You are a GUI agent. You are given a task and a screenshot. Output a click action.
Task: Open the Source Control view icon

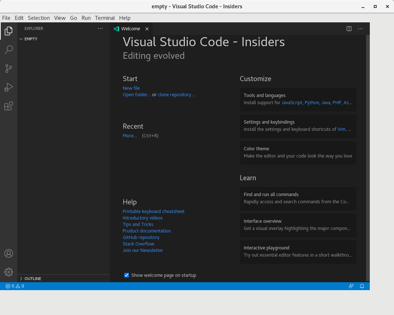9,68
